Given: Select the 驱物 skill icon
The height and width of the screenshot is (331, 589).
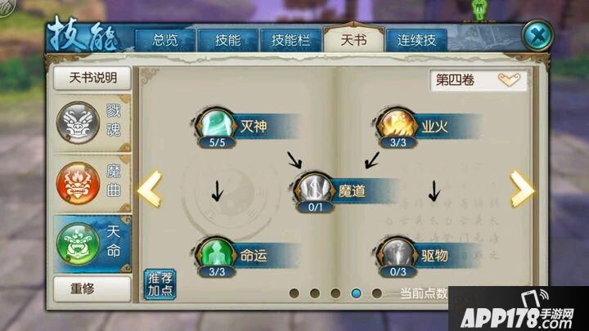Looking at the screenshot, I should coord(397,253).
